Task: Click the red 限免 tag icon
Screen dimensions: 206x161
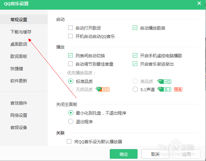Action: click(178, 89)
